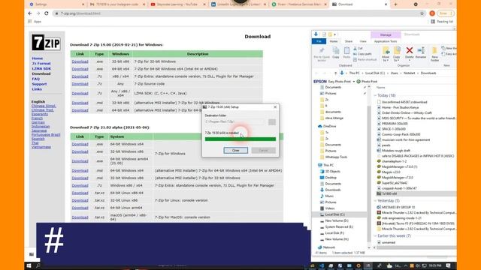Open the Reading list in Chrome

coord(442,22)
